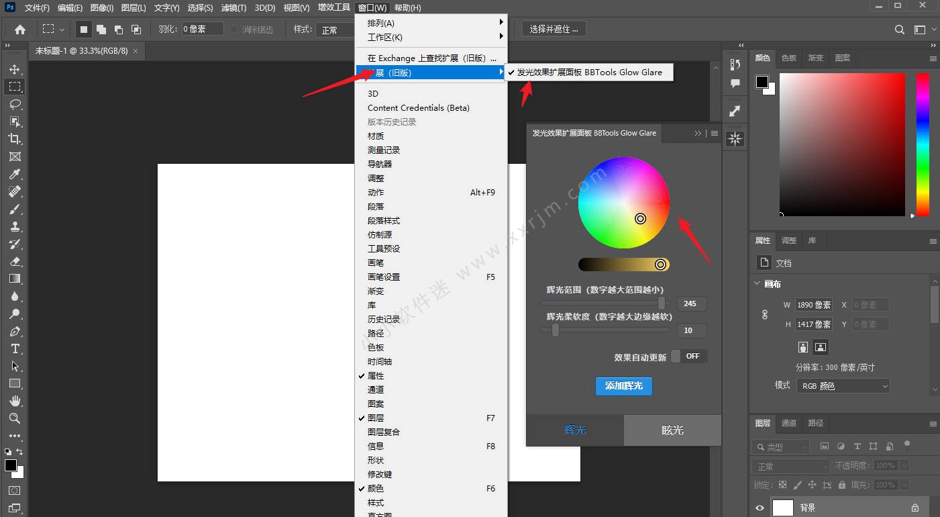Collapse the 画布 section

pyautogui.click(x=758, y=284)
